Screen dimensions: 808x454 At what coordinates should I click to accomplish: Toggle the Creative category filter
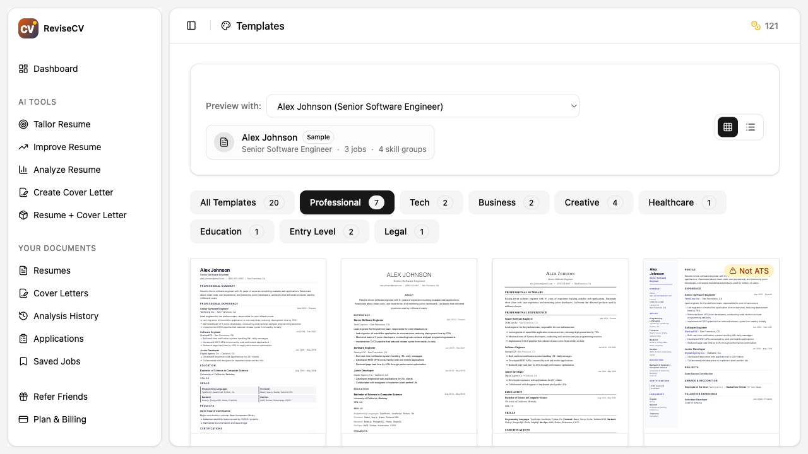[593, 202]
